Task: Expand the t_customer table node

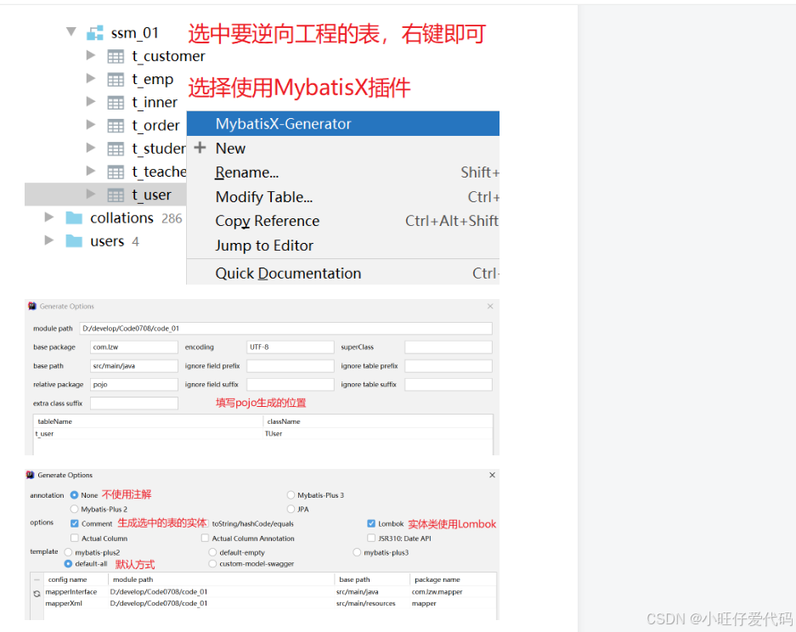Action: pyautogui.click(x=91, y=55)
